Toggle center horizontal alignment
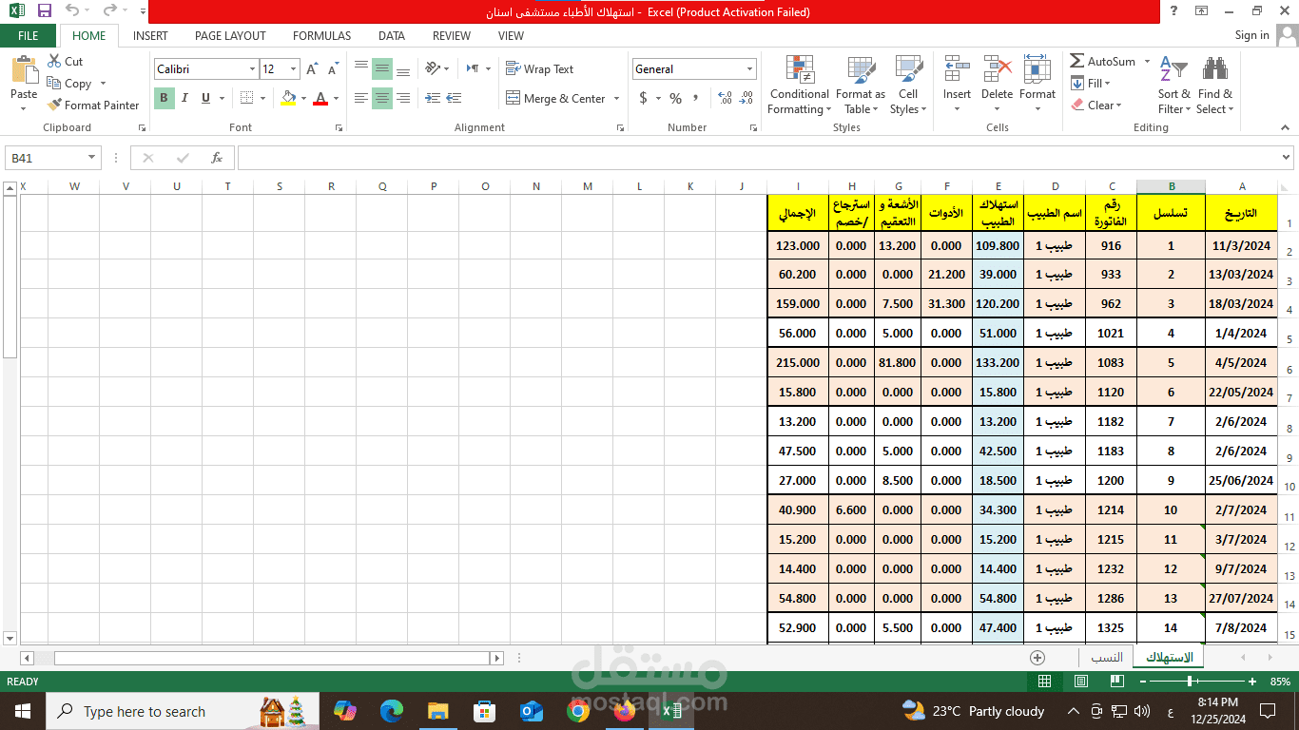Viewport: 1299px width, 730px height. 382,98
